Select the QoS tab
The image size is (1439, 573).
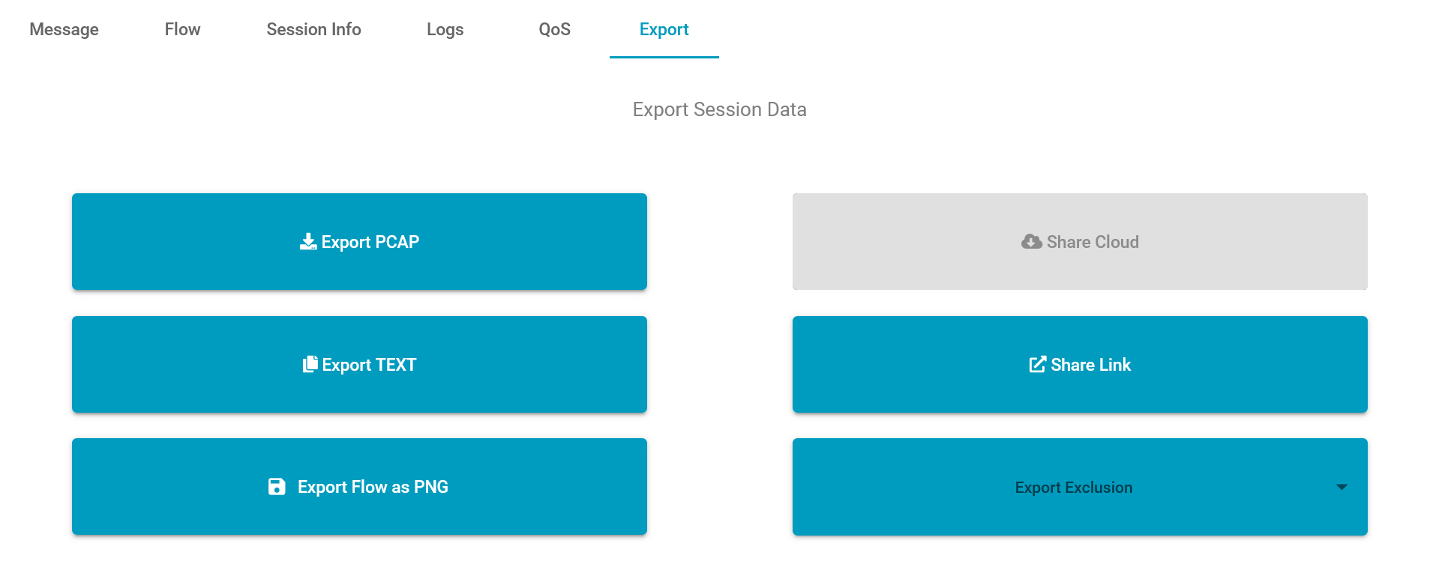click(555, 29)
